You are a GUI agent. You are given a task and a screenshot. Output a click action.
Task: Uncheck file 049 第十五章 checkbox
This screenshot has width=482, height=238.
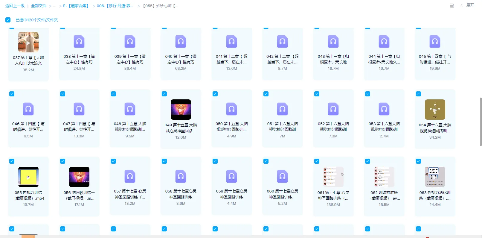(x=164, y=94)
